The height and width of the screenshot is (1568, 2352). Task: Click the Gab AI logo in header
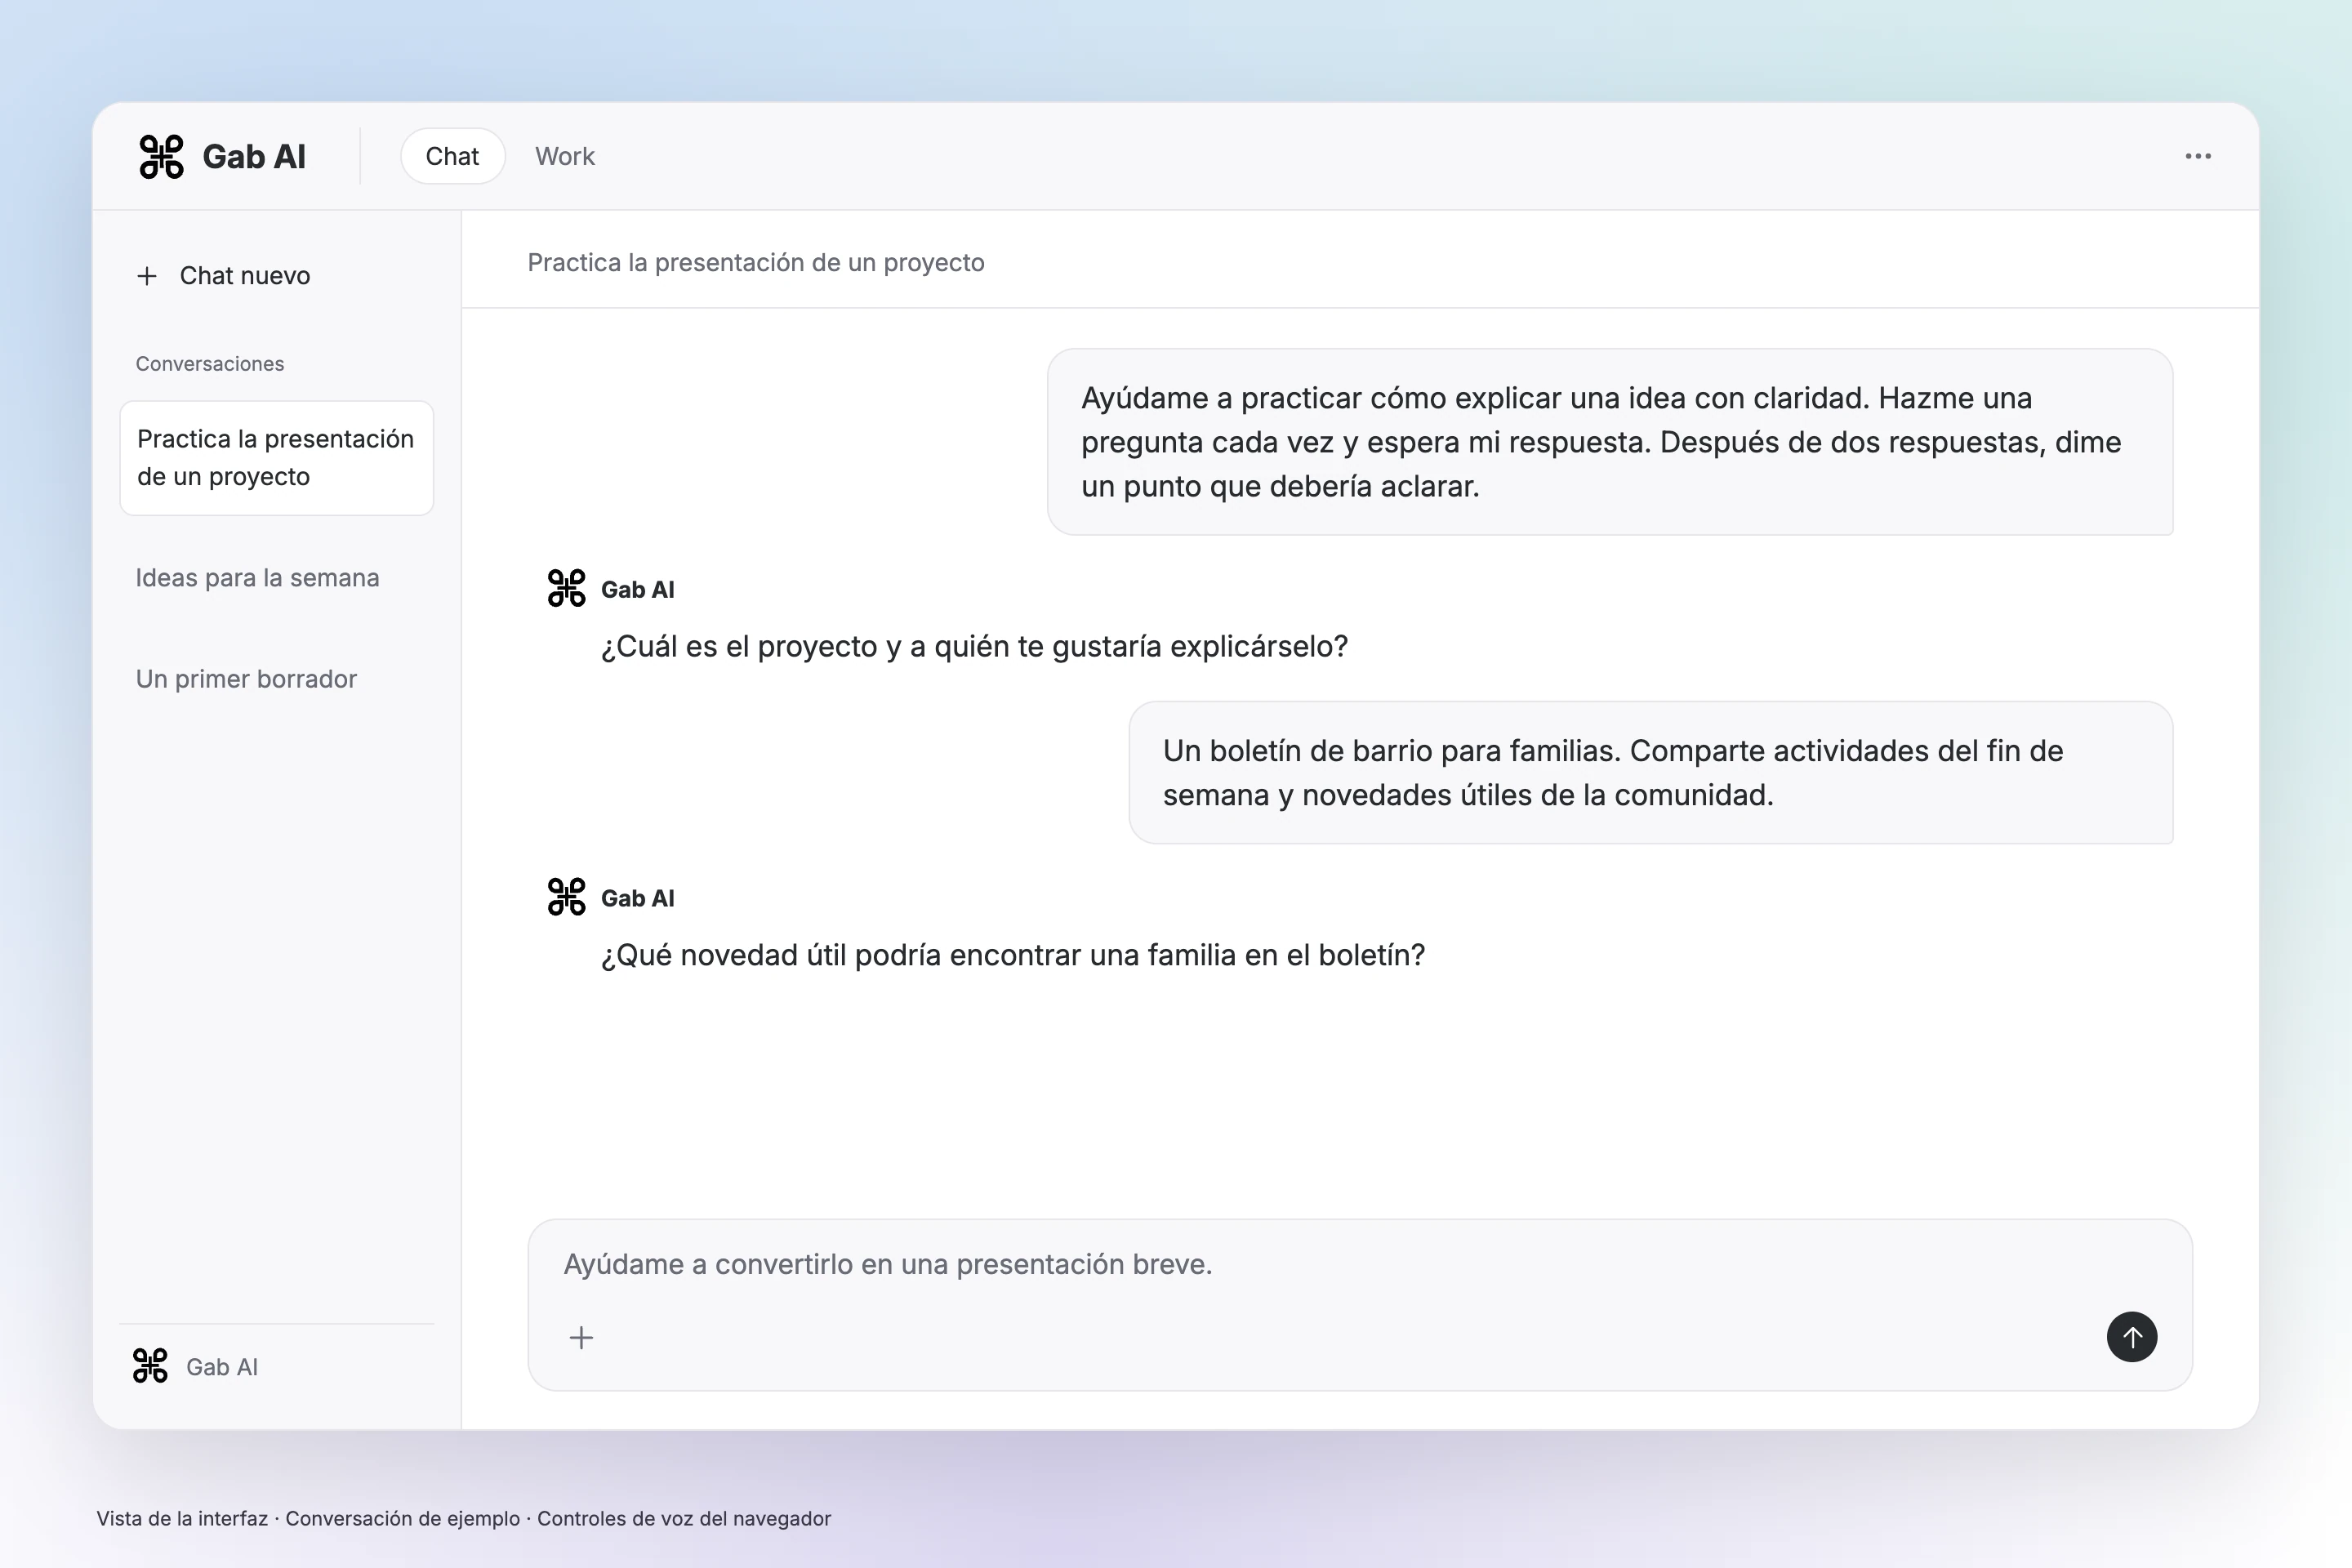[x=161, y=157]
